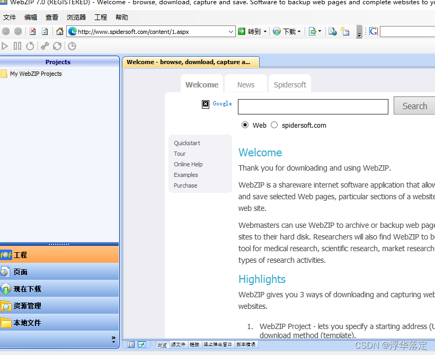
Task: Click the toolbar Google search box
Action: coord(407,32)
